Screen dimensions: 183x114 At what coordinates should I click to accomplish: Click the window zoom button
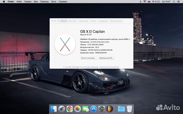pos(58,21)
